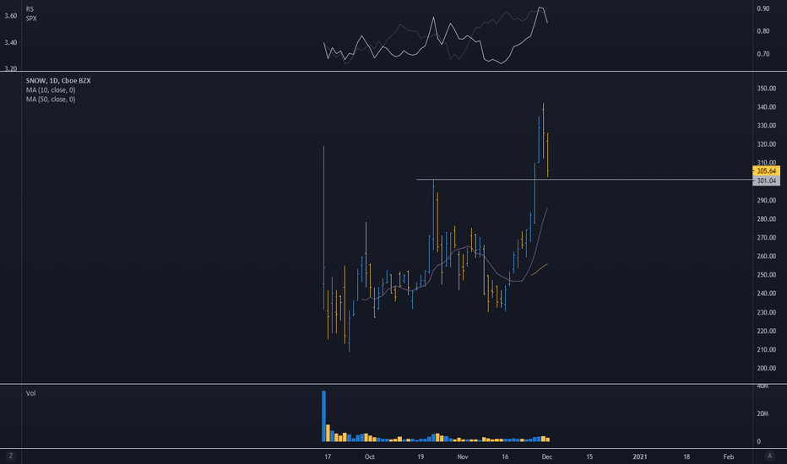Click the Vol indicator label
787x464 pixels.
click(x=30, y=393)
